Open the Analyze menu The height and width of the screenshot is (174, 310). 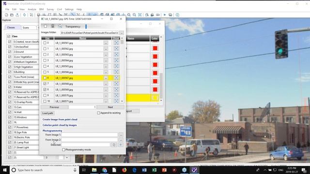point(32,9)
